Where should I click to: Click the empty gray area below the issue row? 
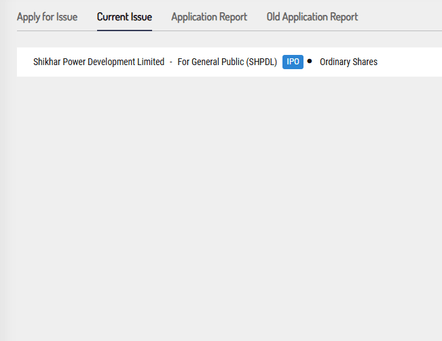tap(224, 203)
